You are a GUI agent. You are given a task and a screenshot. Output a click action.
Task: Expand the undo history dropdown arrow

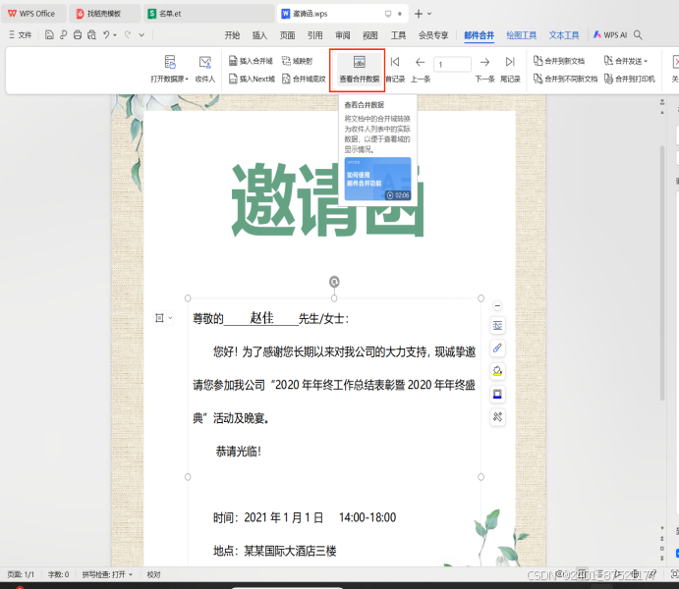[x=115, y=35]
